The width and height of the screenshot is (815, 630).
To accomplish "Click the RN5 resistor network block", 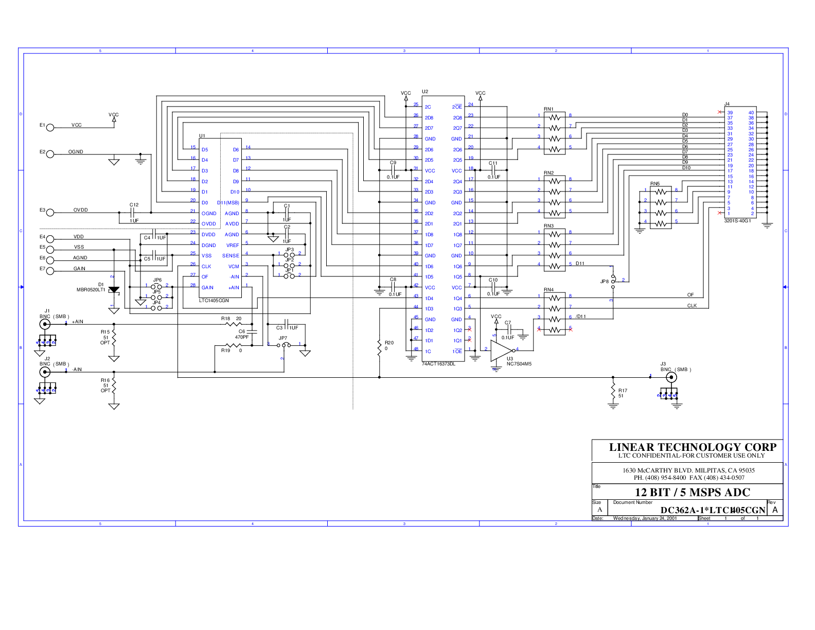I will (x=660, y=207).
